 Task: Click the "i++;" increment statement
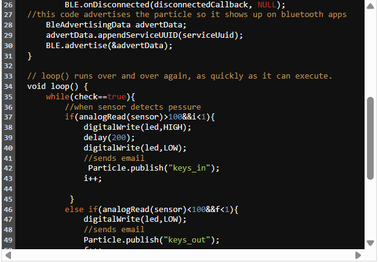pos(93,179)
